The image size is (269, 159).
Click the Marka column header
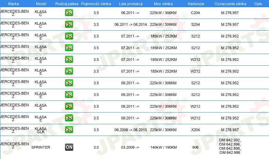point(13,4)
